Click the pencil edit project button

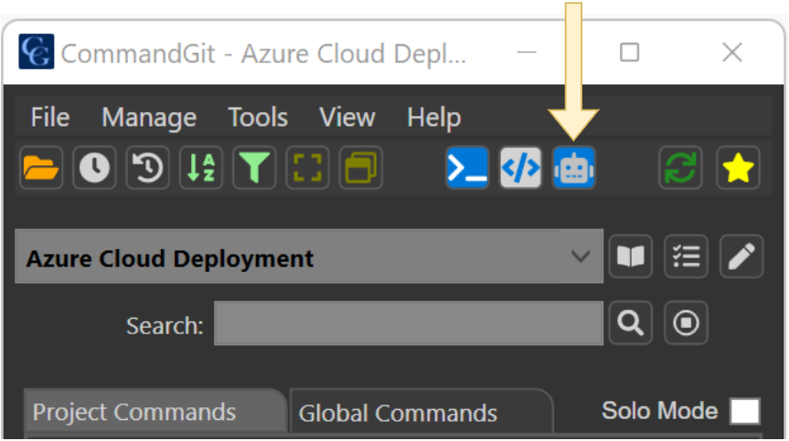pyautogui.click(x=741, y=258)
